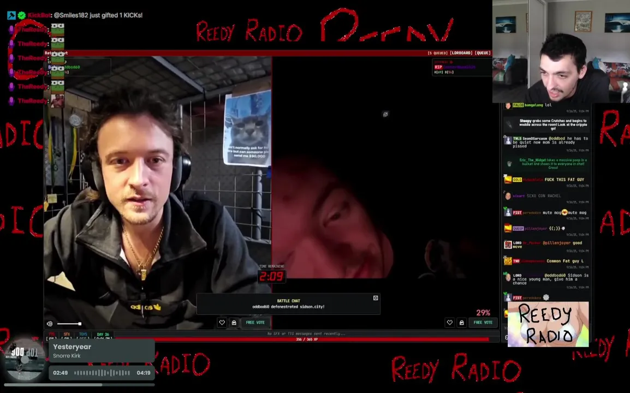Click the 'Sidson is a nice young man' message
This screenshot has width=630, height=393.
[550, 279]
